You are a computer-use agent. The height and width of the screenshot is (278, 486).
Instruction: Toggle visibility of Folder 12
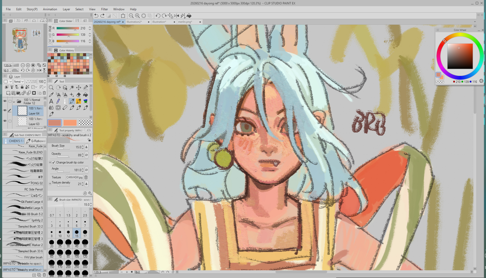5,101
